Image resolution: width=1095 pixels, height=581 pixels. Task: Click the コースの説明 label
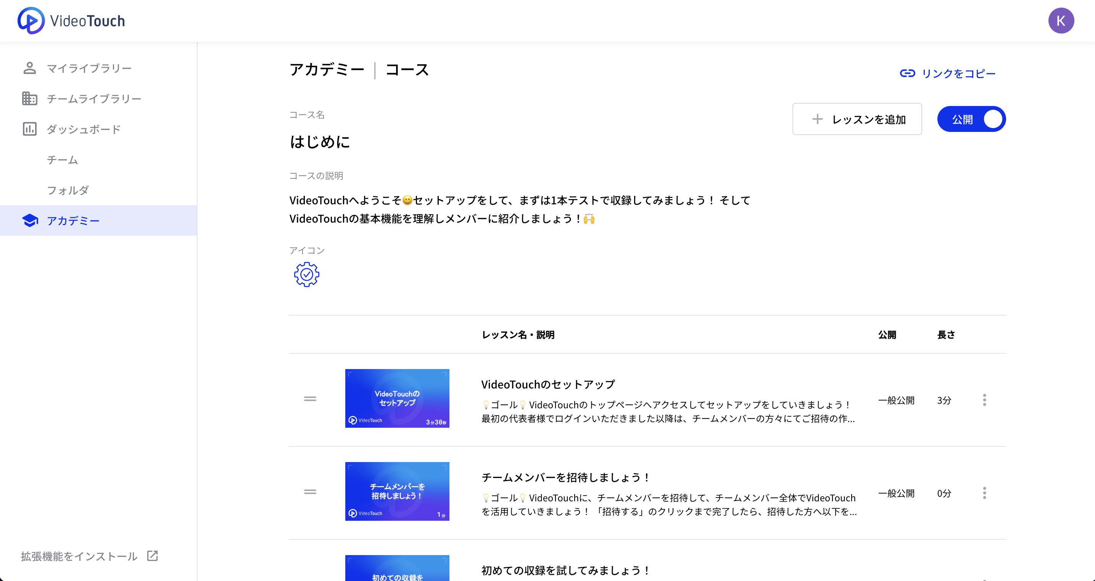pyautogui.click(x=316, y=176)
